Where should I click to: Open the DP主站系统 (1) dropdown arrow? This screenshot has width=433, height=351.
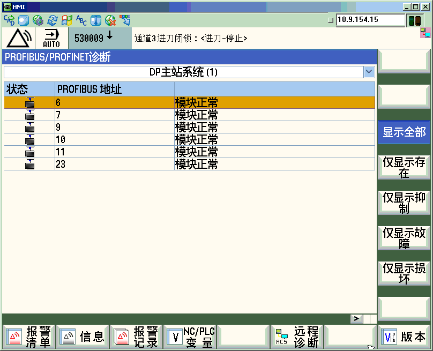[x=369, y=72]
